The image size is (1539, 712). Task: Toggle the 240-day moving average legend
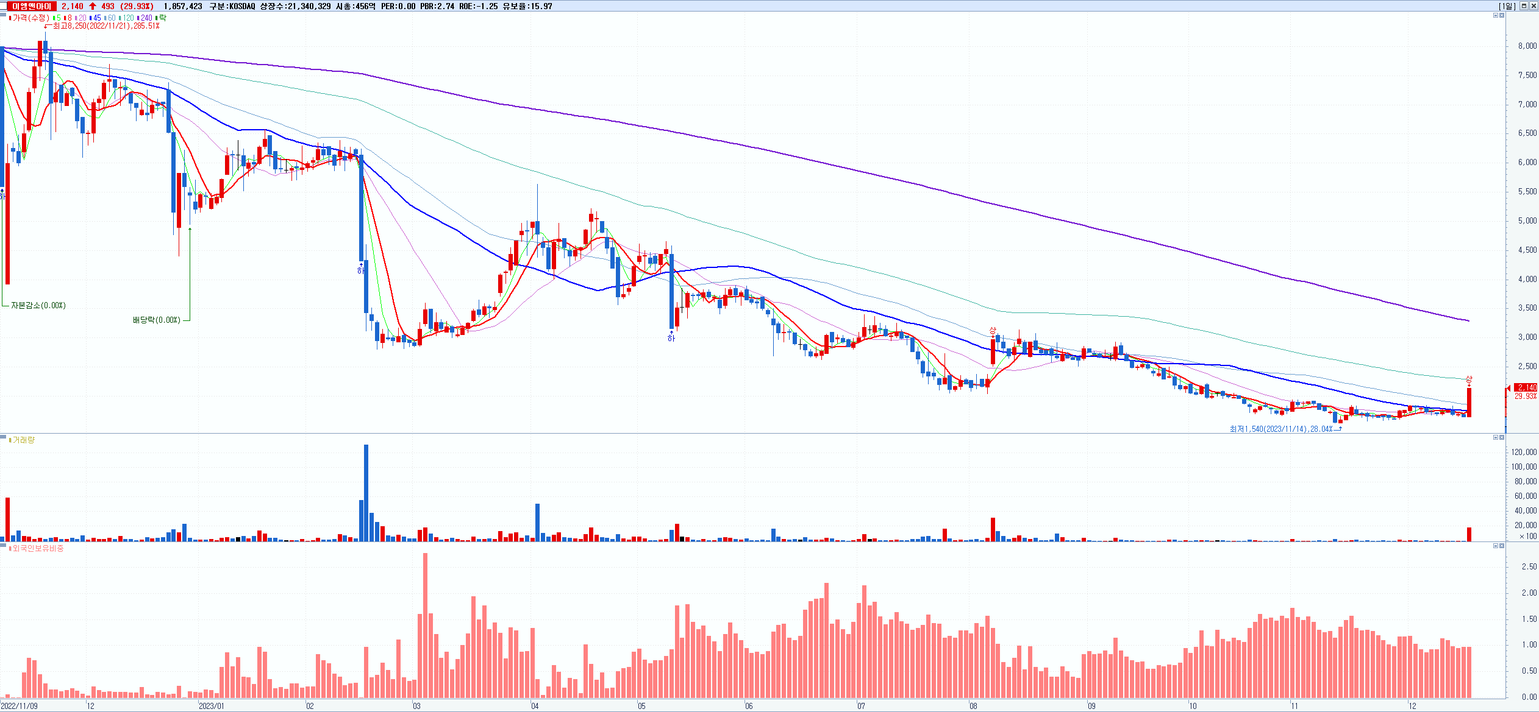[145, 18]
